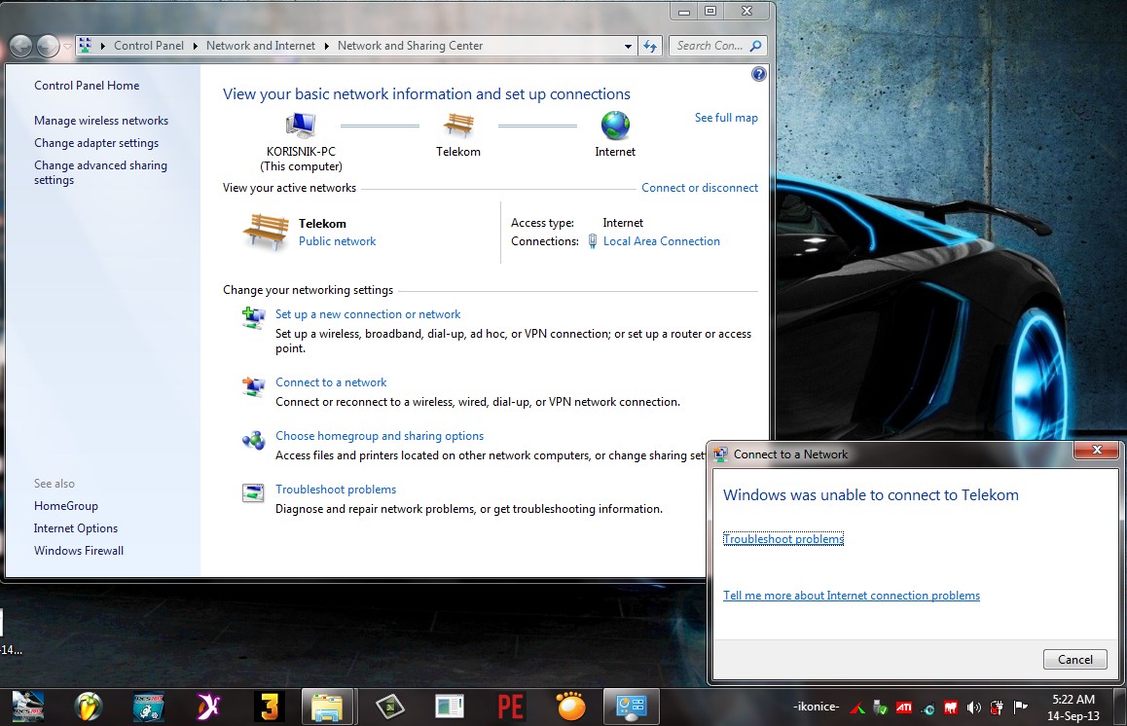Screen dimensions: 1127x726
Task: Select Network and Internet breadcrumb
Action: point(261,46)
